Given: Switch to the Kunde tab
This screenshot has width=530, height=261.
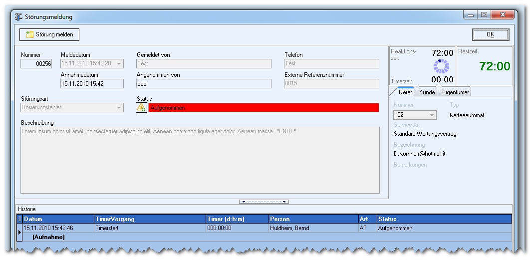Looking at the screenshot, I should (x=427, y=92).
